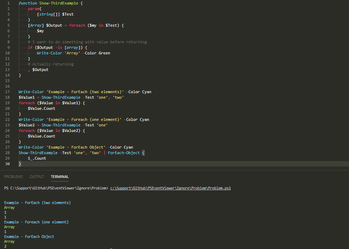Image resolution: width=349 pixels, height=249 pixels.
Task: Click line number 30 in the editor gutter
Action: 7,163
